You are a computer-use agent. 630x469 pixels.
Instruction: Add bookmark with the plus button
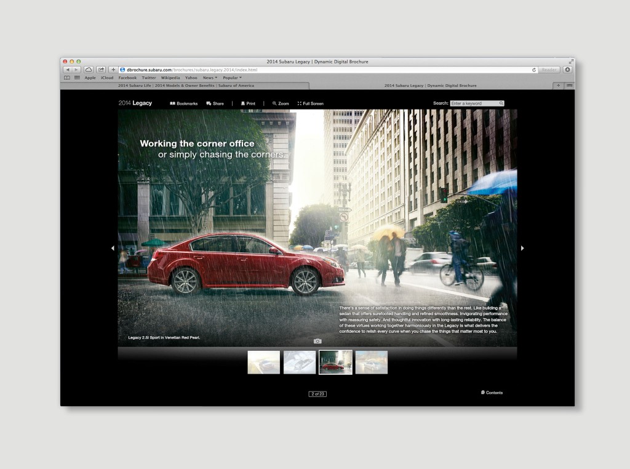113,70
